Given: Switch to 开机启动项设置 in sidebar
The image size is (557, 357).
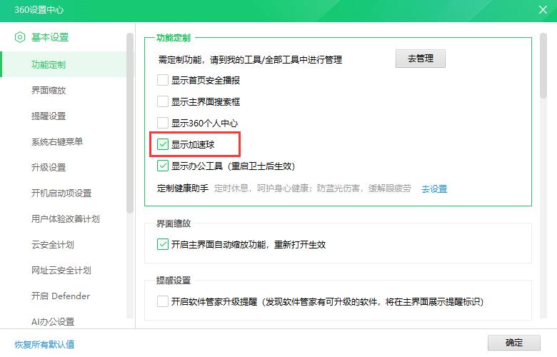Looking at the screenshot, I should pyautogui.click(x=61, y=193).
